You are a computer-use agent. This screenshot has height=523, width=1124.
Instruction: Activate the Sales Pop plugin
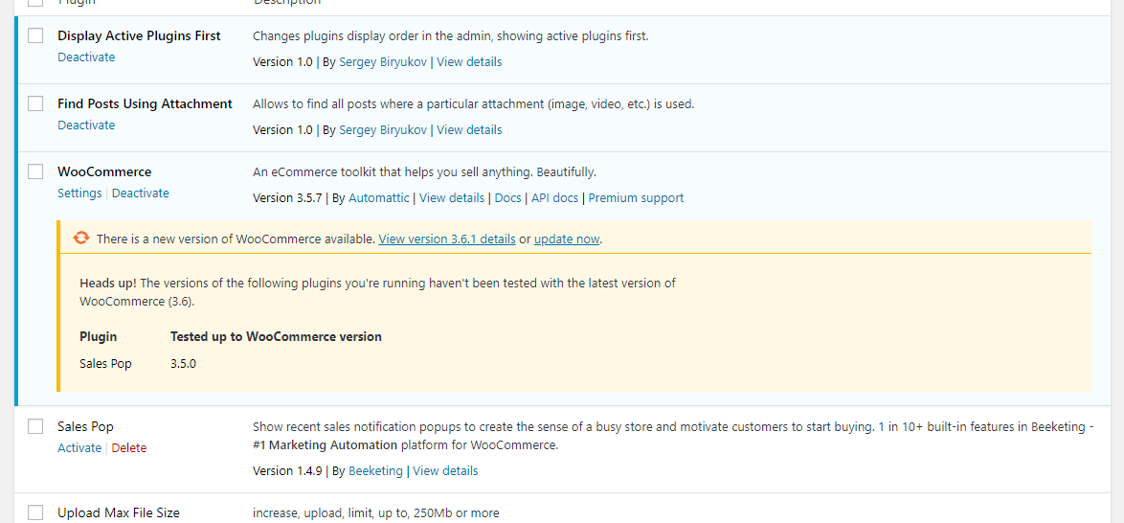[x=79, y=448]
